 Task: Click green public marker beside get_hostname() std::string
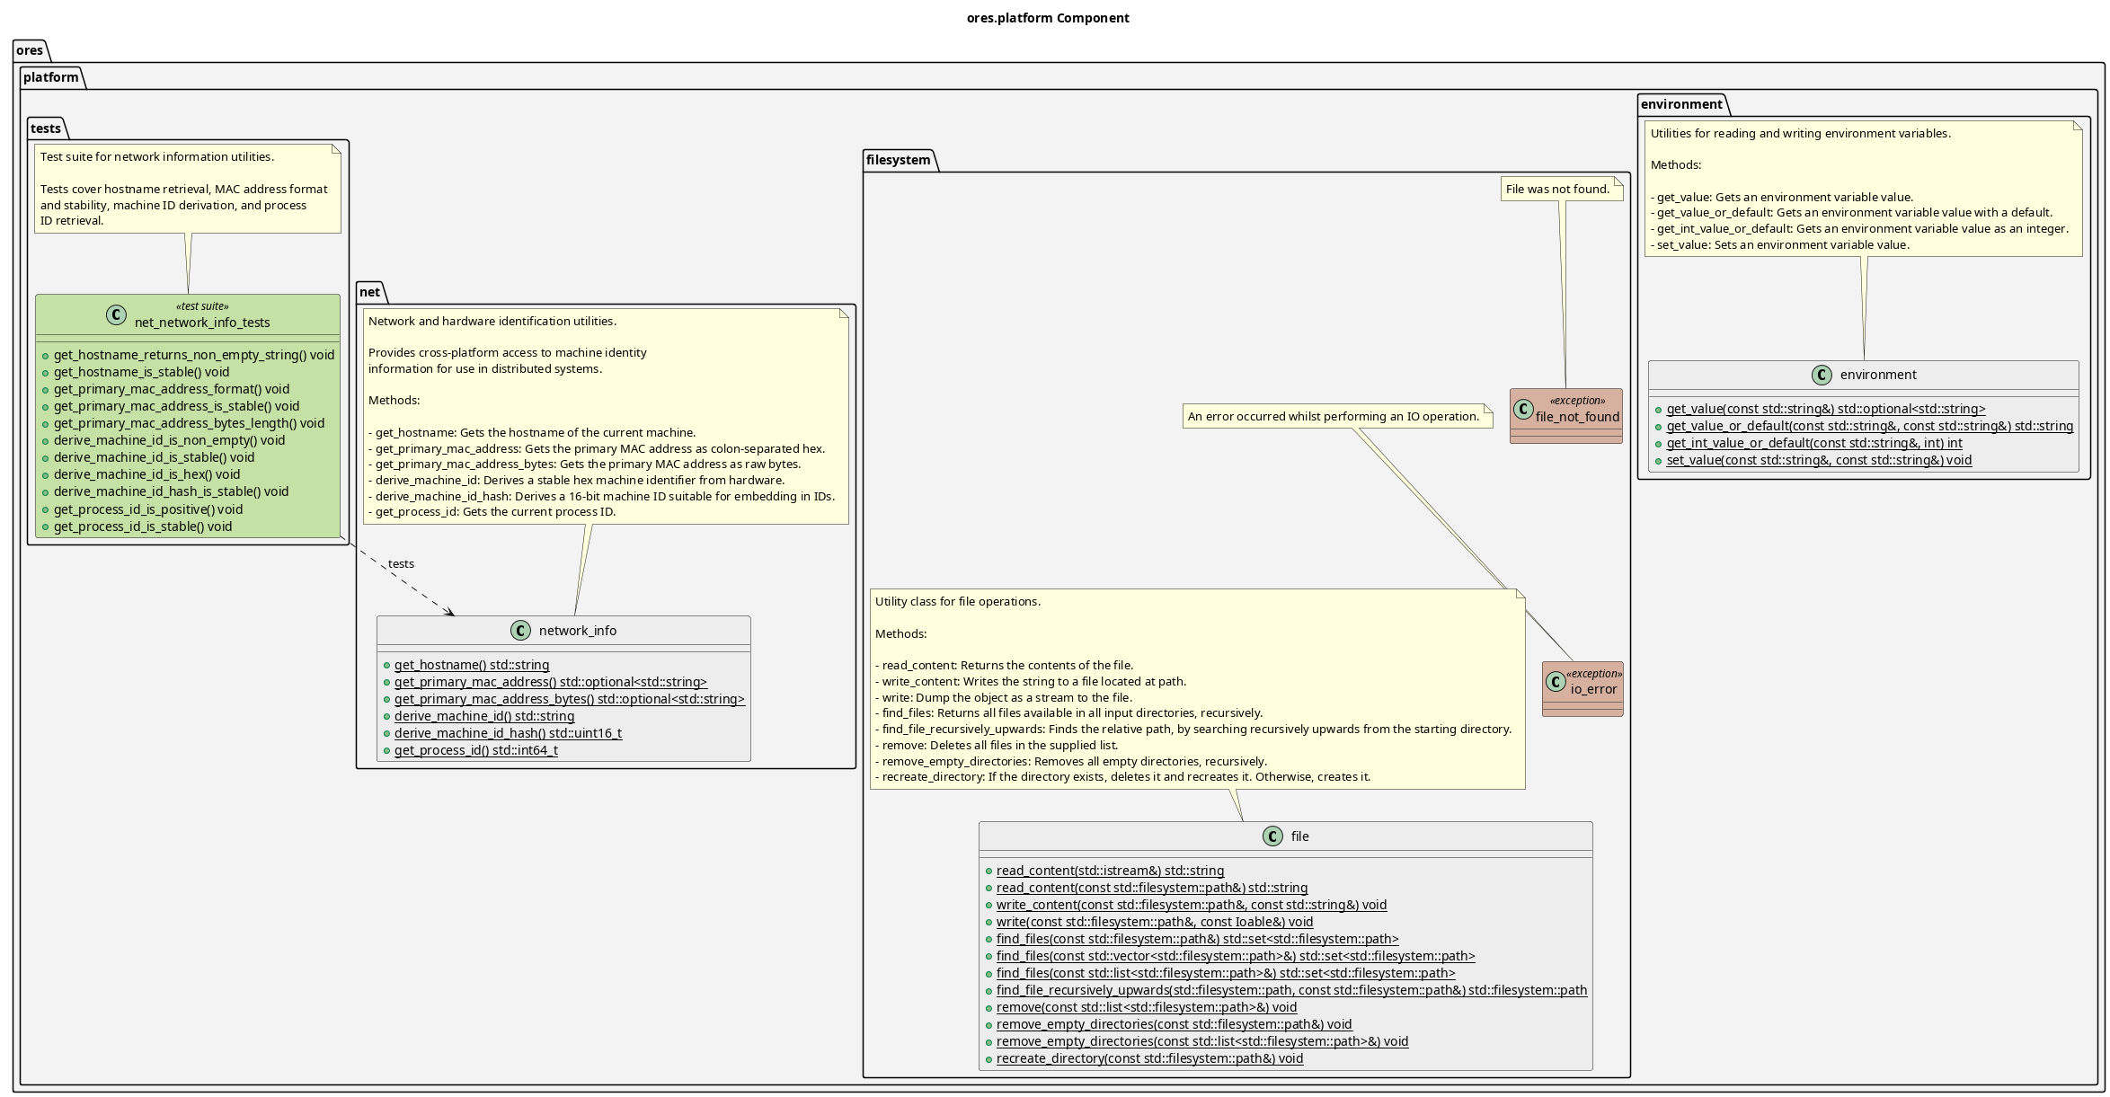click(x=386, y=666)
